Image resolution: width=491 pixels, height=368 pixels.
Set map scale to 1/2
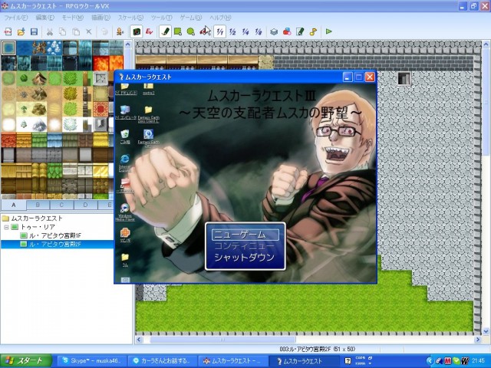click(x=232, y=31)
